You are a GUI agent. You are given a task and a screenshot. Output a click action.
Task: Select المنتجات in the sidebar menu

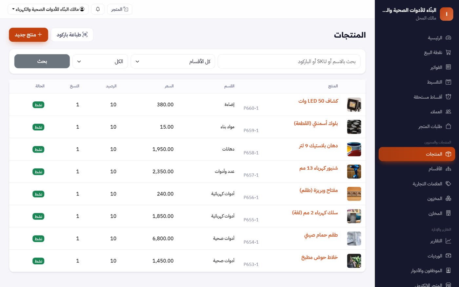coord(417,154)
